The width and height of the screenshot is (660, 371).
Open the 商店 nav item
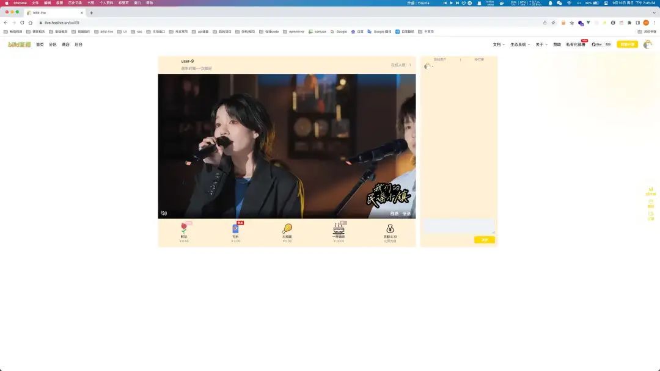click(x=65, y=45)
